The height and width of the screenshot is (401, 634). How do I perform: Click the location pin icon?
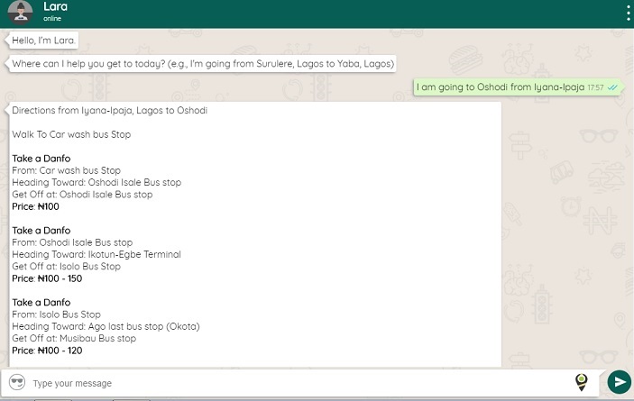tap(582, 382)
